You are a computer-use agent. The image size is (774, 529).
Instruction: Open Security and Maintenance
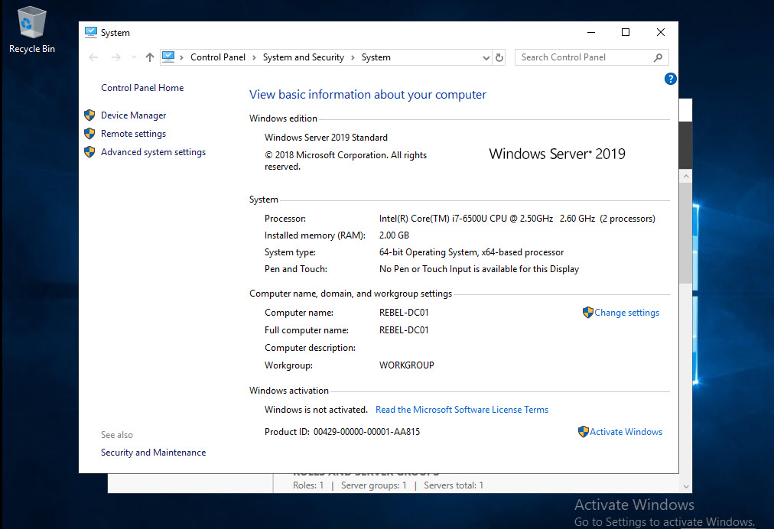(x=153, y=452)
